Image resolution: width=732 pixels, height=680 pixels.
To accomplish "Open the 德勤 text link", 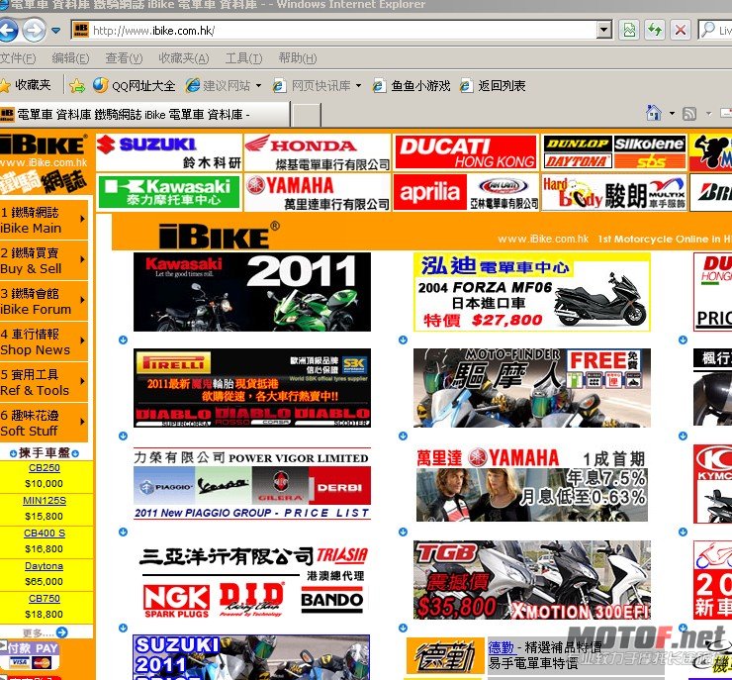I will point(501,647).
